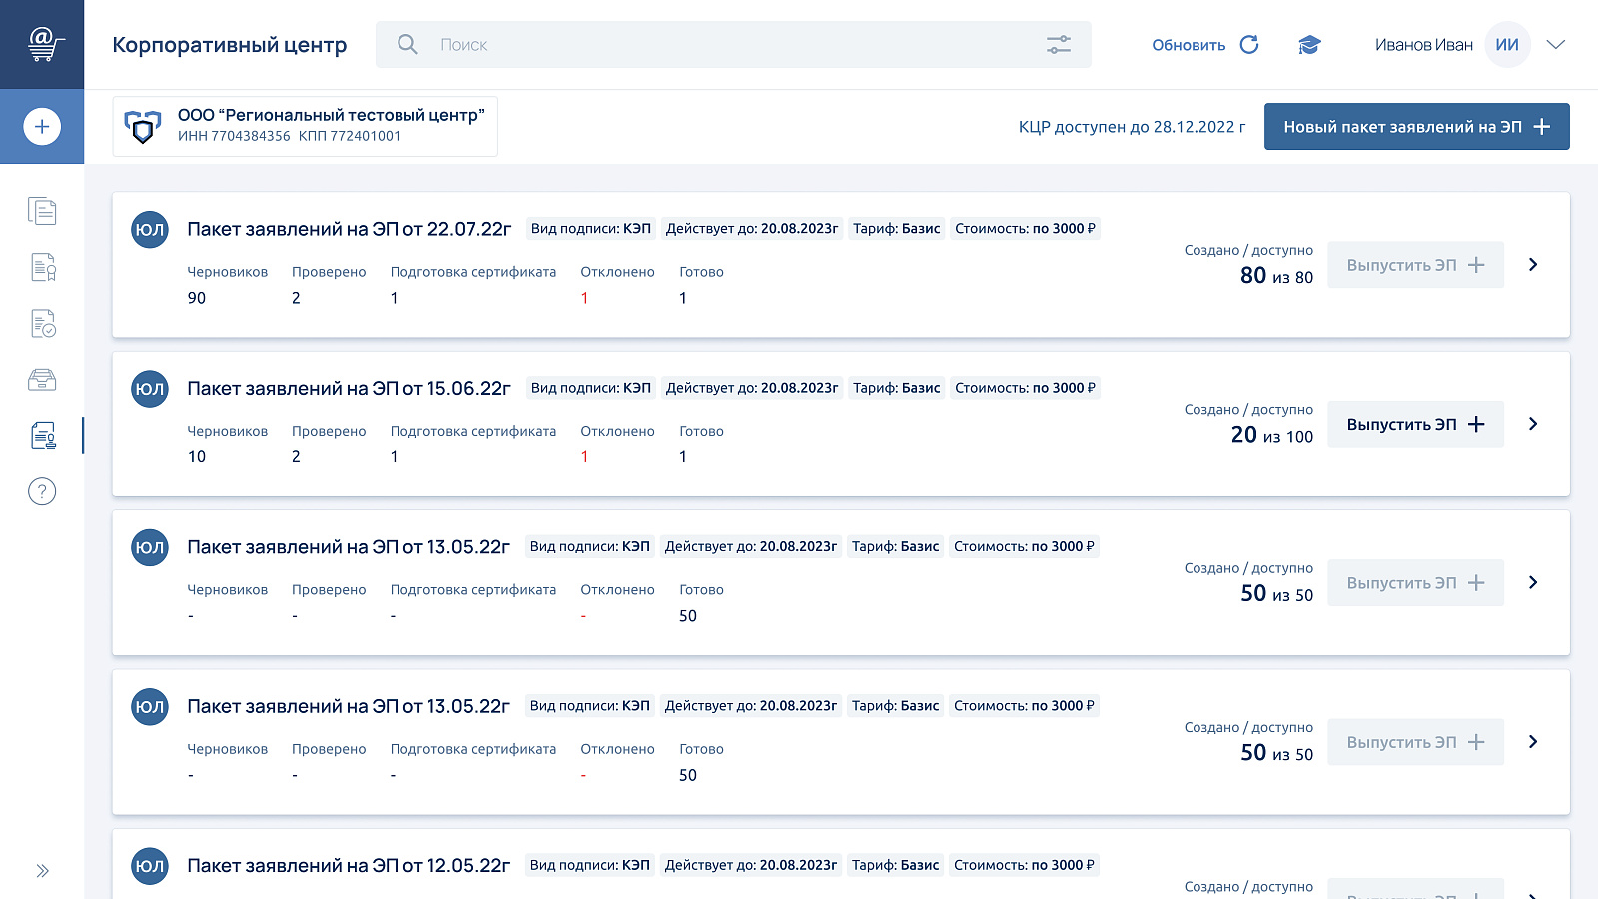1598x899 pixels.
Task: Expand the 22.07.22 package chevron
Action: click(1533, 265)
